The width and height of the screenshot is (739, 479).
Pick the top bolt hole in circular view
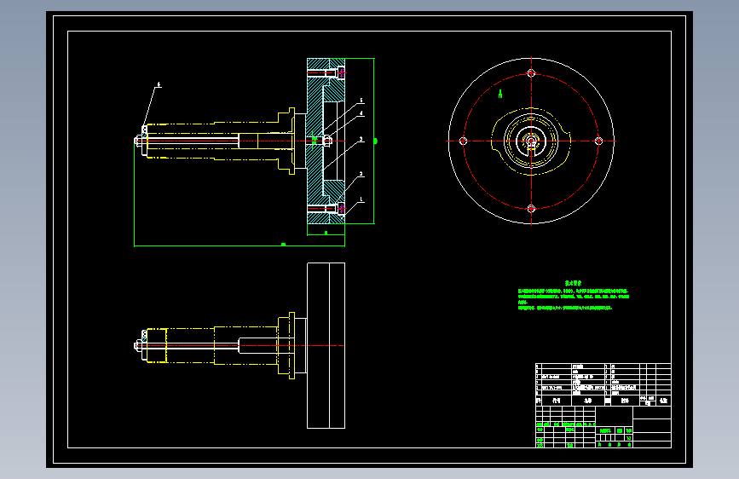coord(531,73)
